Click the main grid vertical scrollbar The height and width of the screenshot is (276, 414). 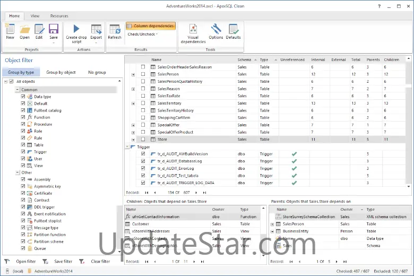[409, 122]
